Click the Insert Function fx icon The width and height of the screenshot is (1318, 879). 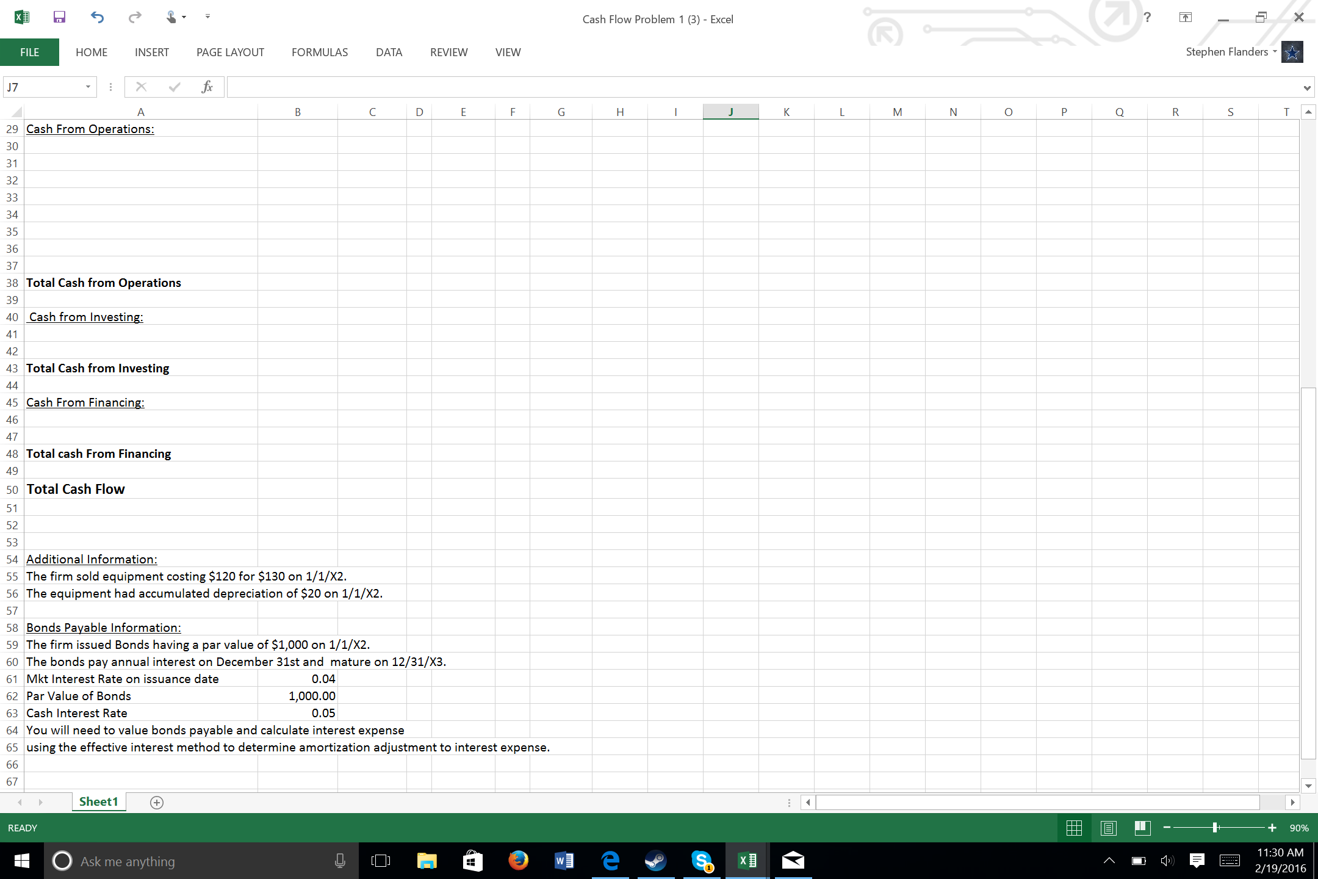(207, 87)
